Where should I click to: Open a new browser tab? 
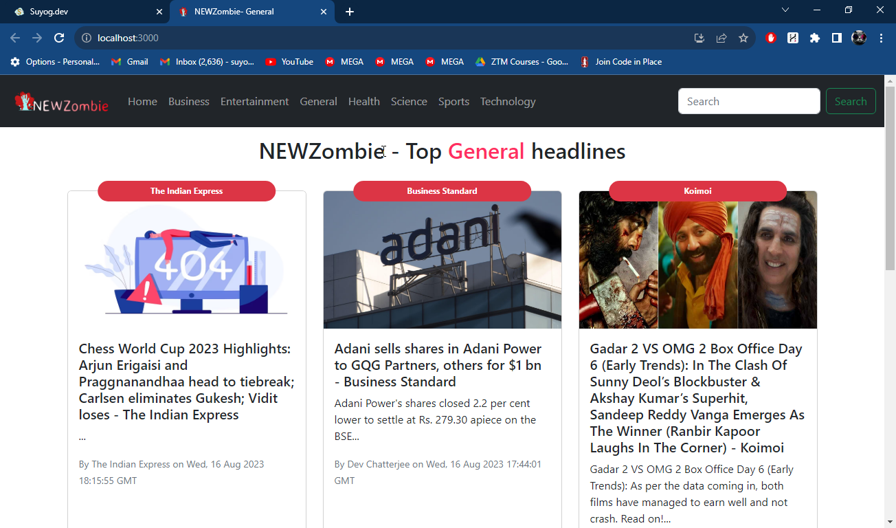coord(350,12)
